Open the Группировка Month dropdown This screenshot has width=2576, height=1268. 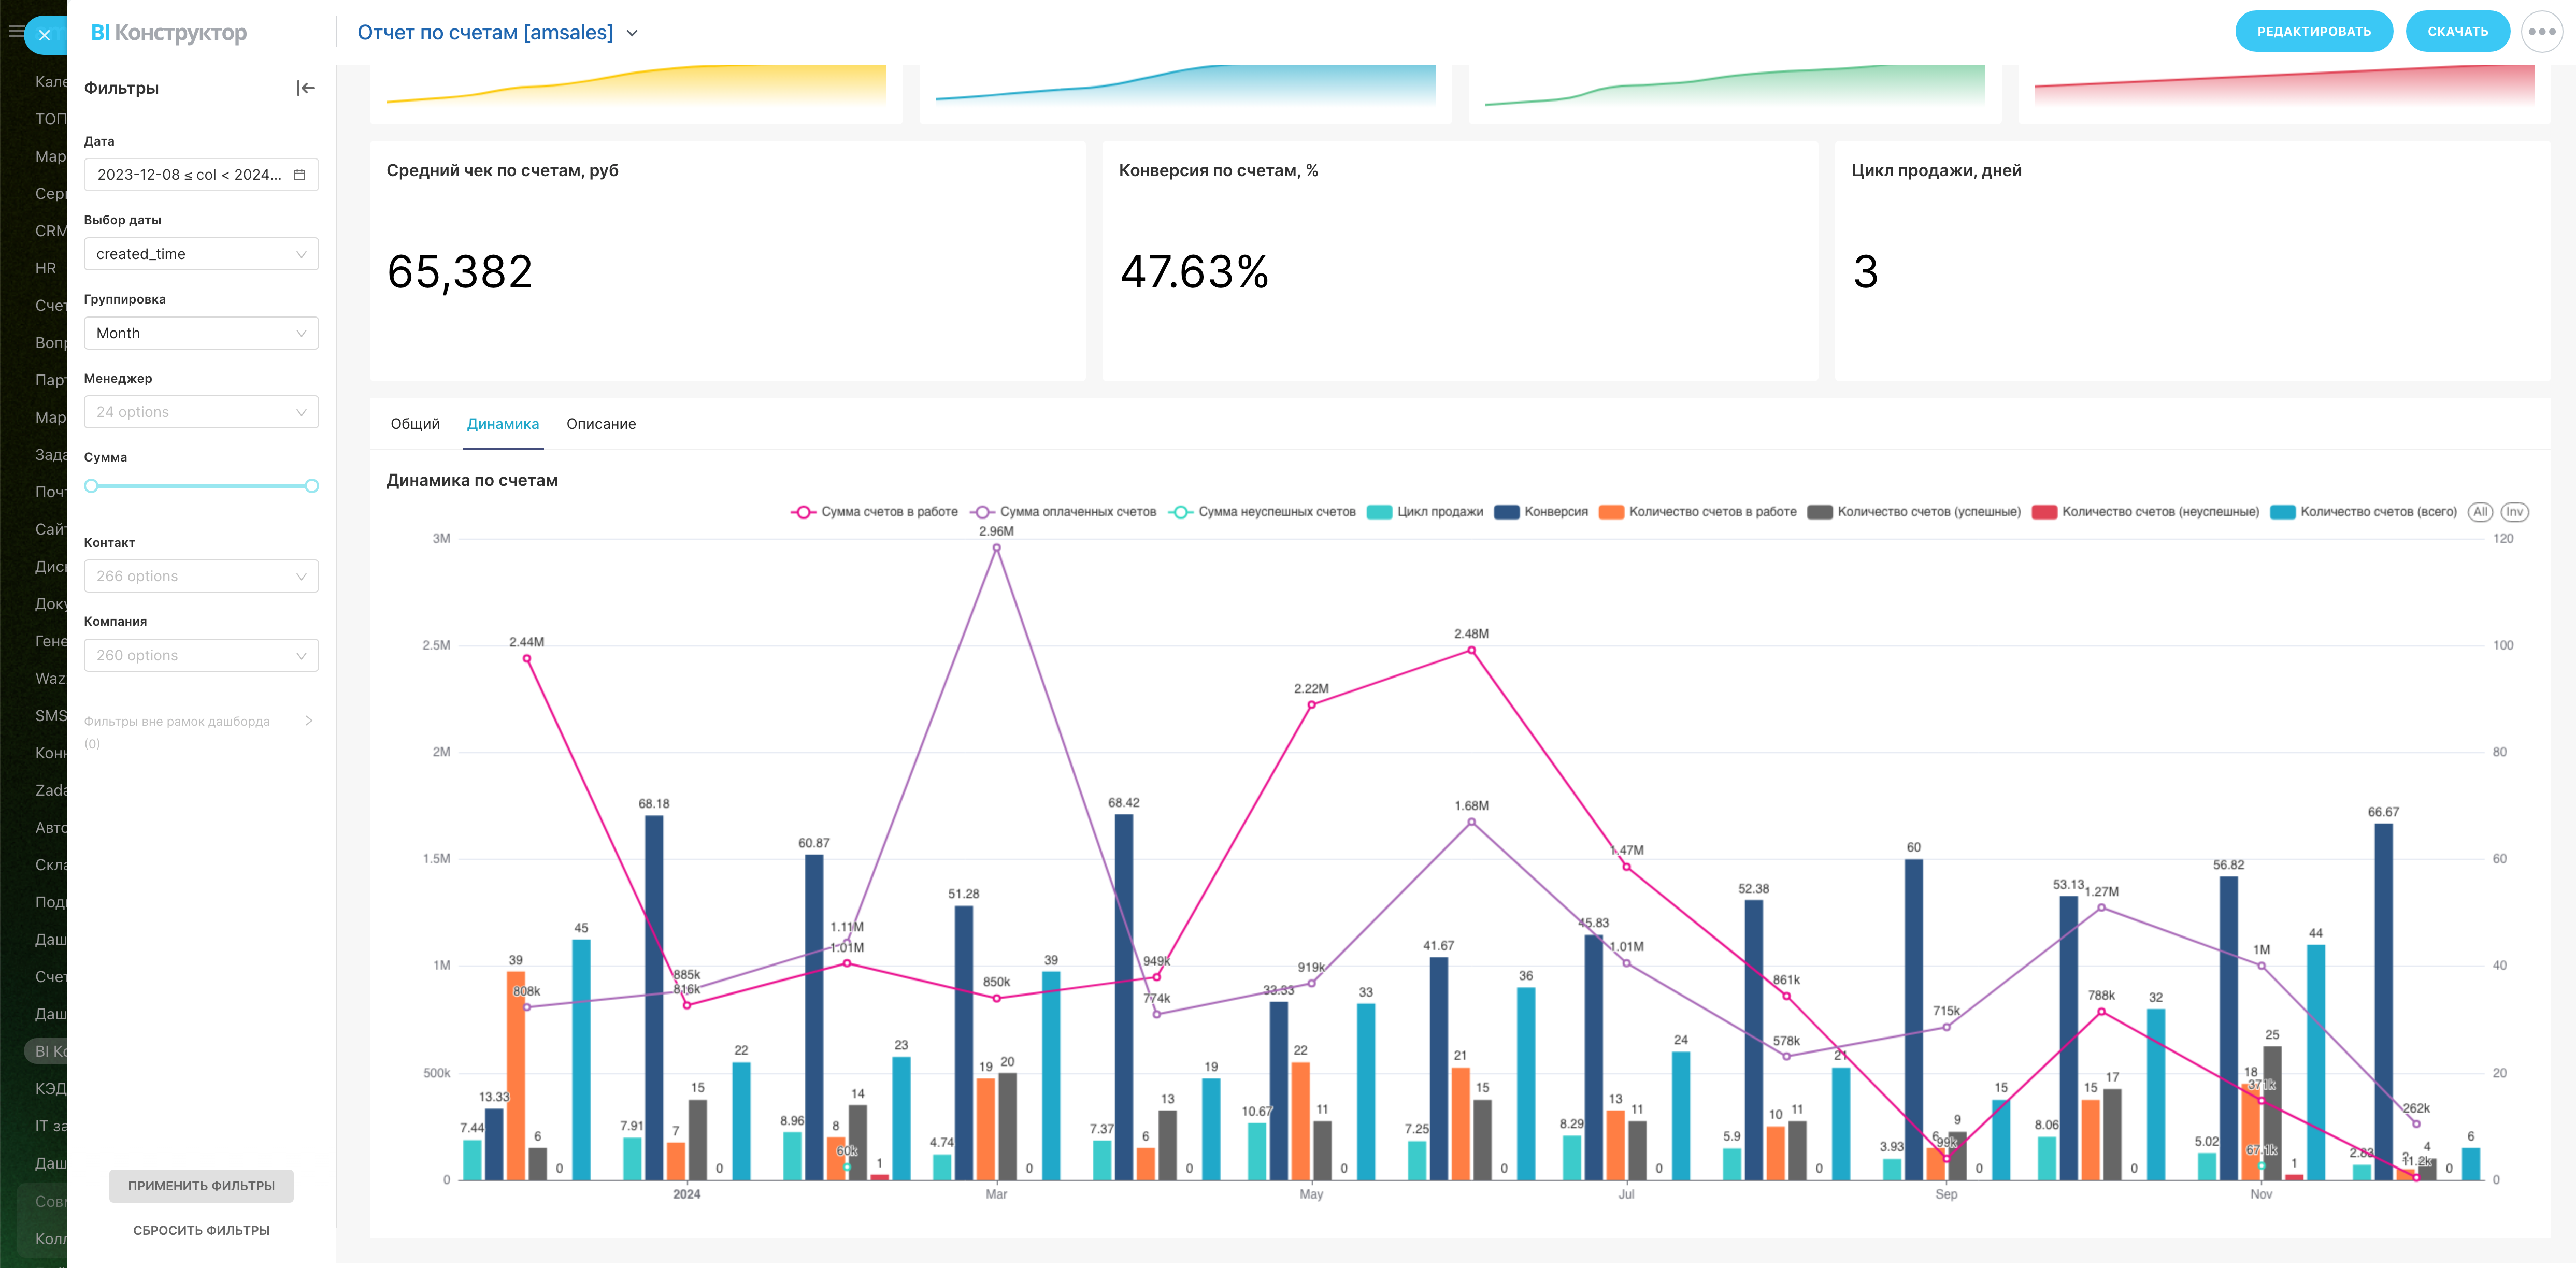[201, 333]
